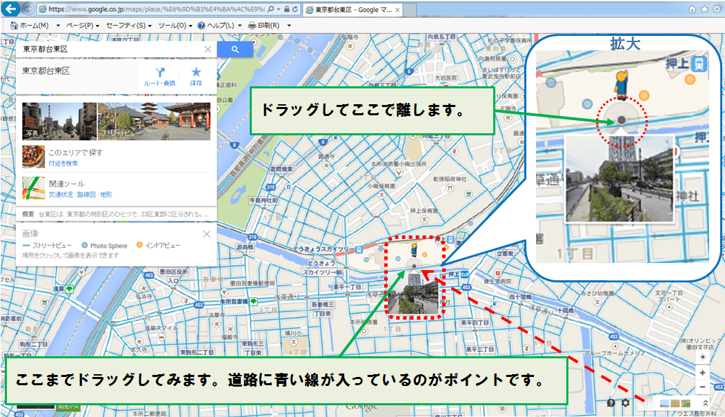Click the ストリートビュー legend entry
Viewport: 725px width, 417px height.
click(x=47, y=245)
